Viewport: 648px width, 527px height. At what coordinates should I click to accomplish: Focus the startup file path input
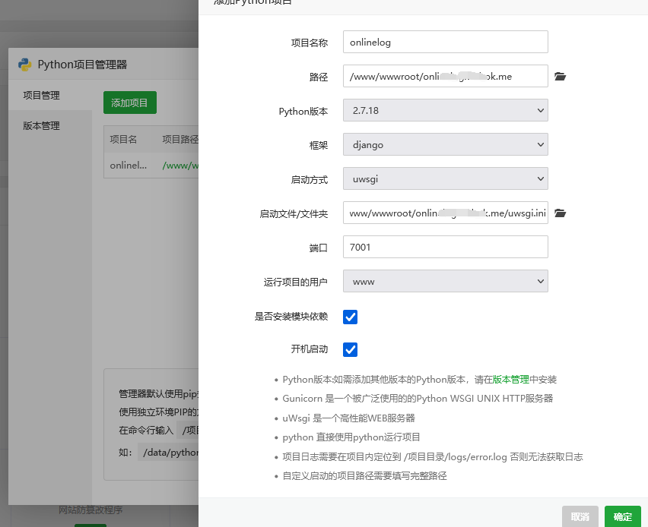[x=446, y=213]
